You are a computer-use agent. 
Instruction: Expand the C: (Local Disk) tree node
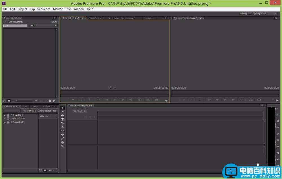(4, 115)
